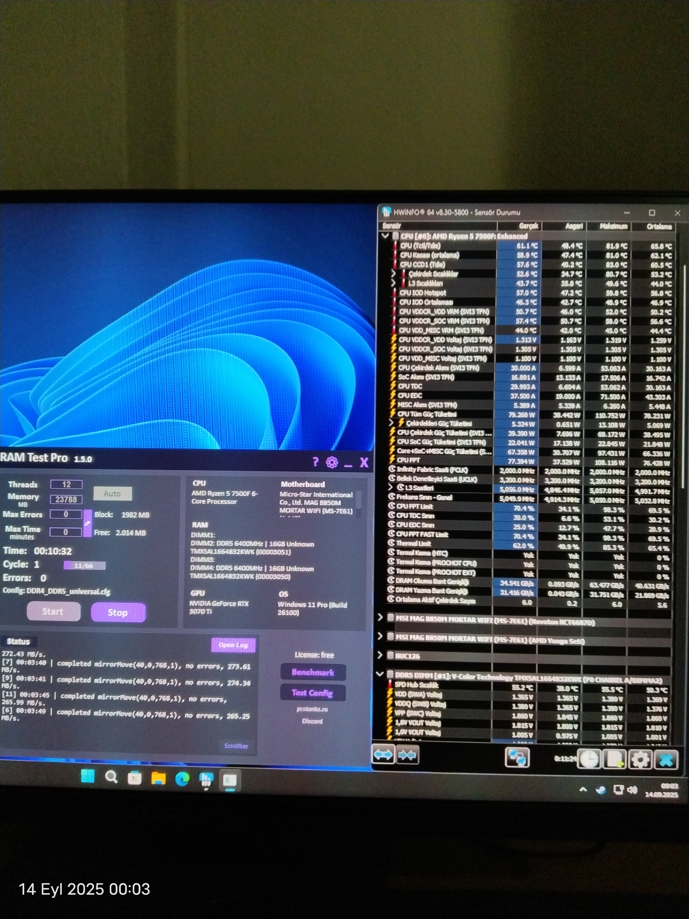689x919 pixels.
Task: Expand L3 Sıcaklıkları row
Action: [x=393, y=283]
